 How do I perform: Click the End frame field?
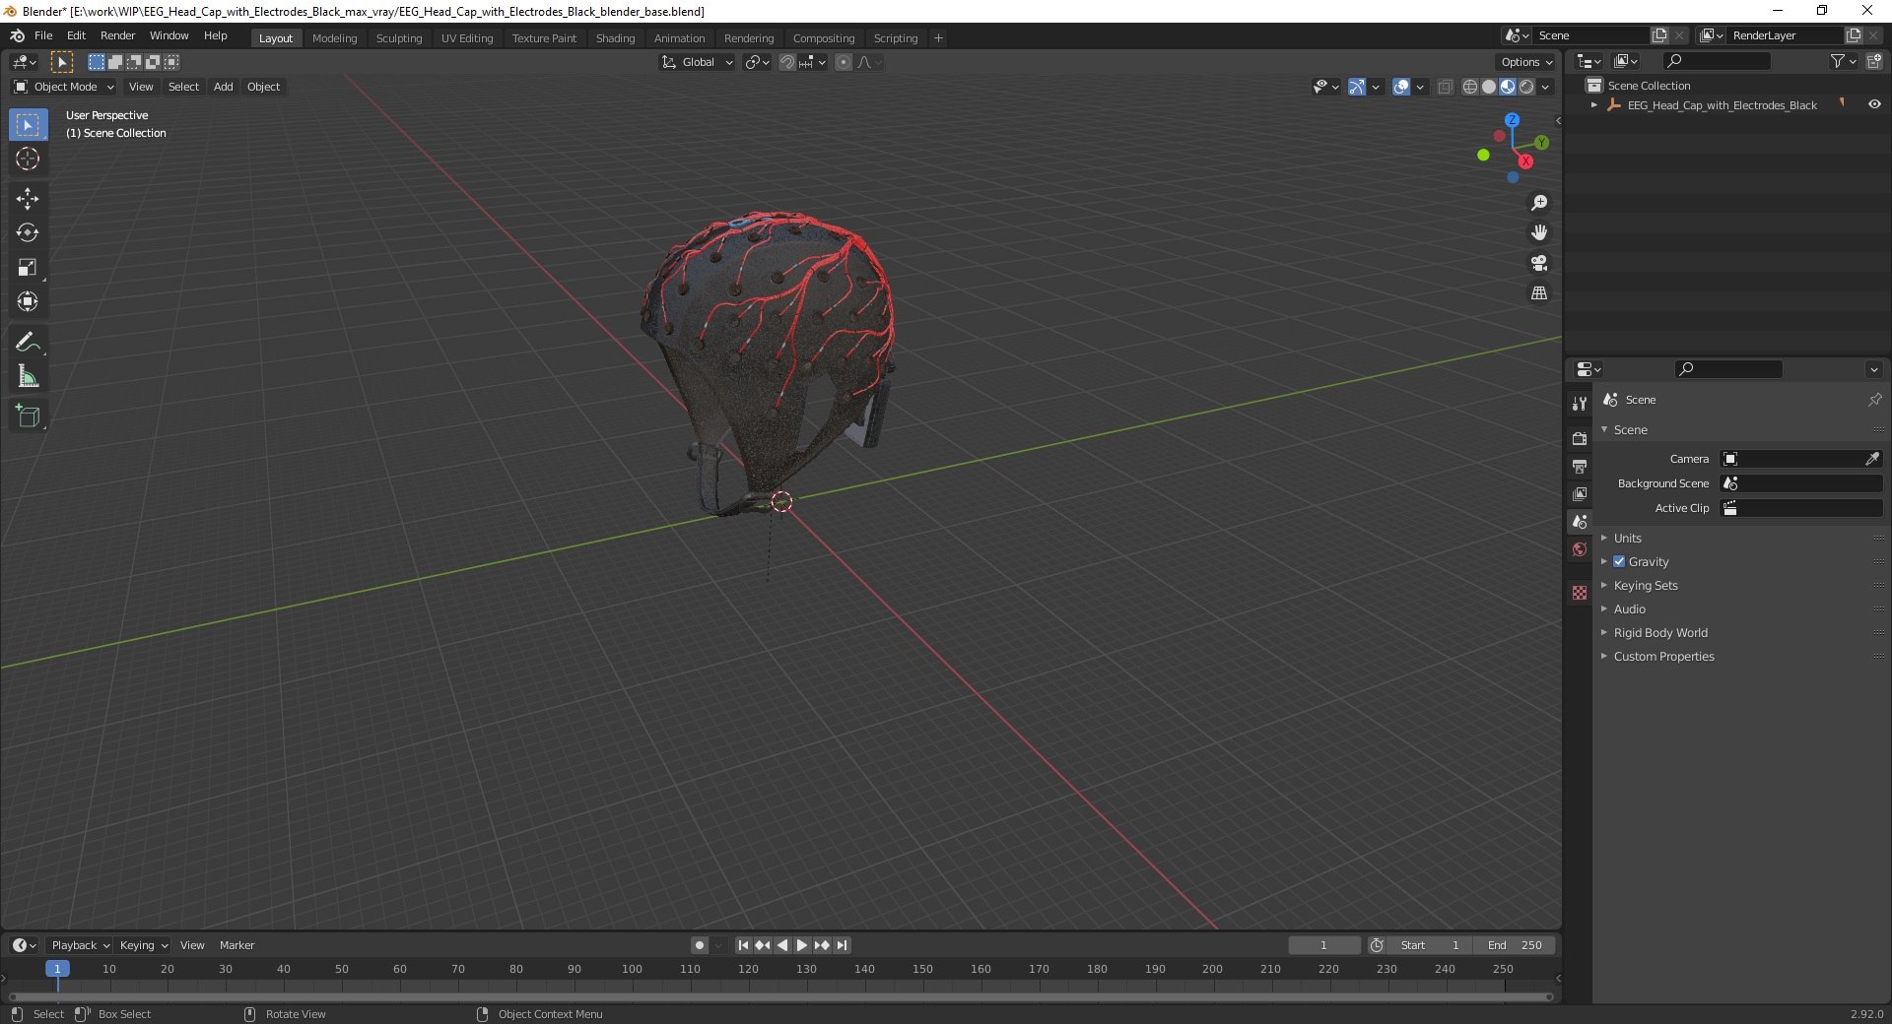point(1516,945)
